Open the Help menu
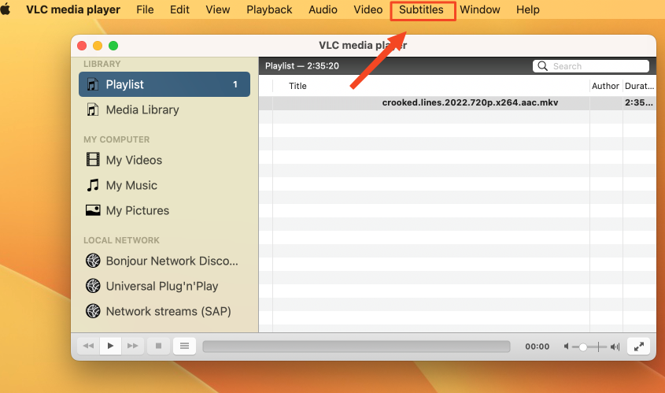Viewport: 665px width, 393px height. tap(527, 9)
